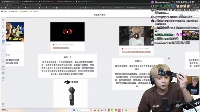Viewport: 200px width, 112px height.
Task: Open the more tools ellipsis menu
Action: (3, 62)
